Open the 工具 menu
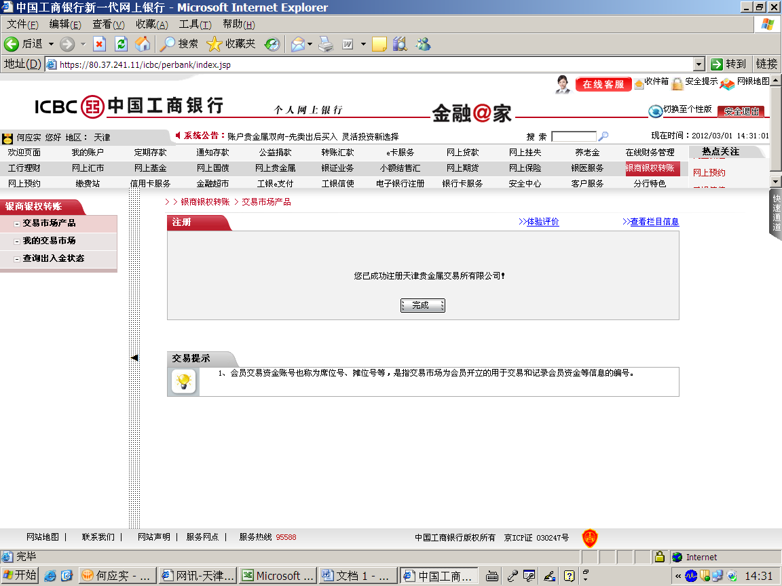782x586 pixels. tap(195, 24)
